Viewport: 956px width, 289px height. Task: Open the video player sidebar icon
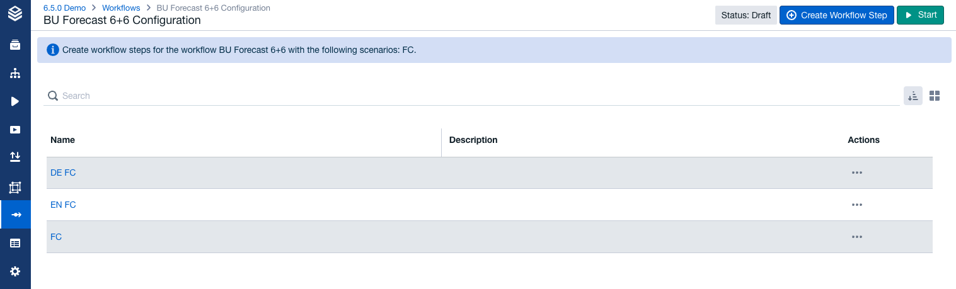[x=15, y=130]
